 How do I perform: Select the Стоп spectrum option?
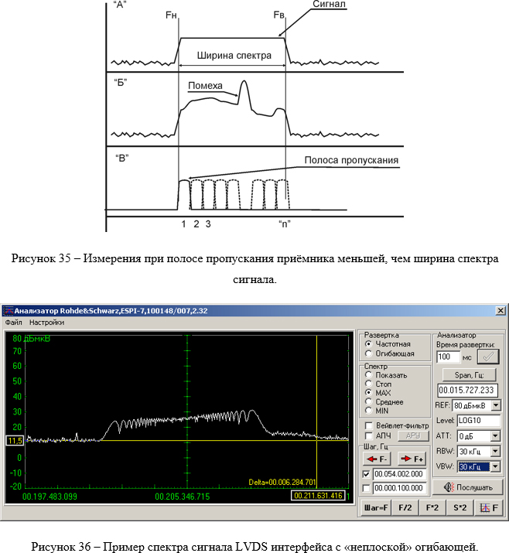pyautogui.click(x=369, y=384)
